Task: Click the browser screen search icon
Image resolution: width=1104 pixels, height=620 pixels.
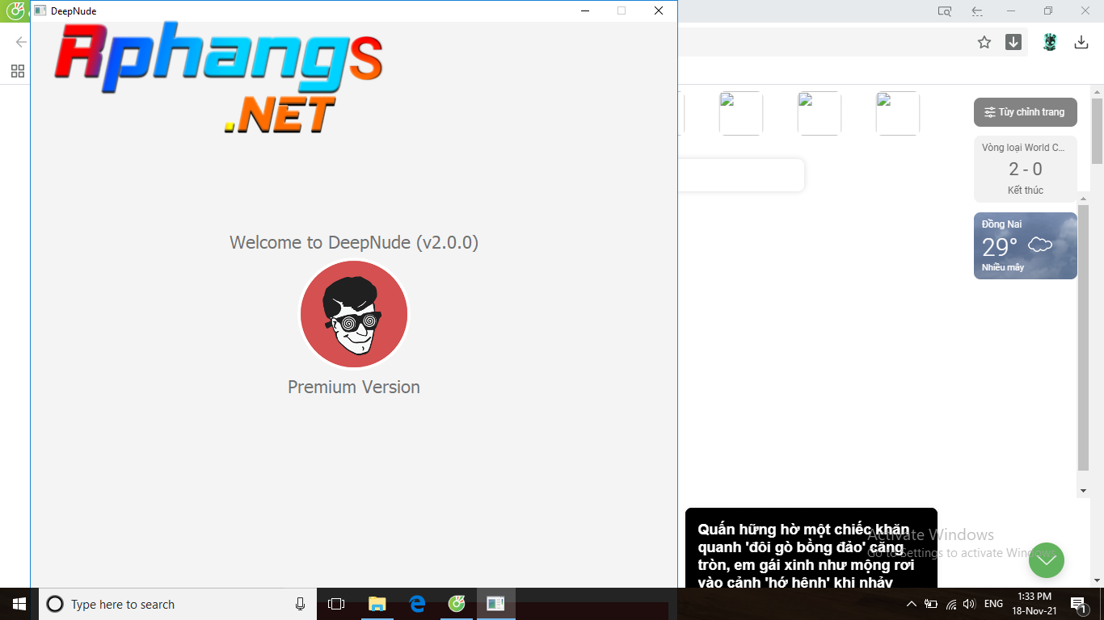Action: coord(945,11)
